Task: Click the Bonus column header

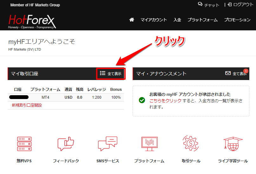Action: point(116,90)
